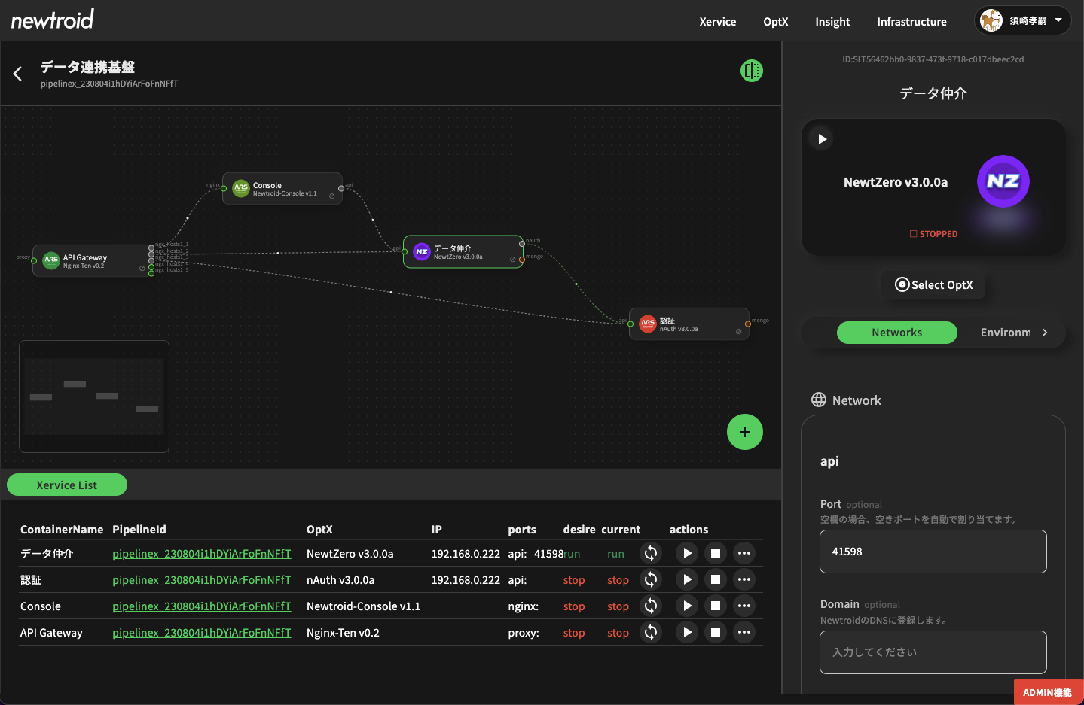This screenshot has width=1084, height=705.
Task: Restart the データ仲介 container
Action: click(651, 553)
